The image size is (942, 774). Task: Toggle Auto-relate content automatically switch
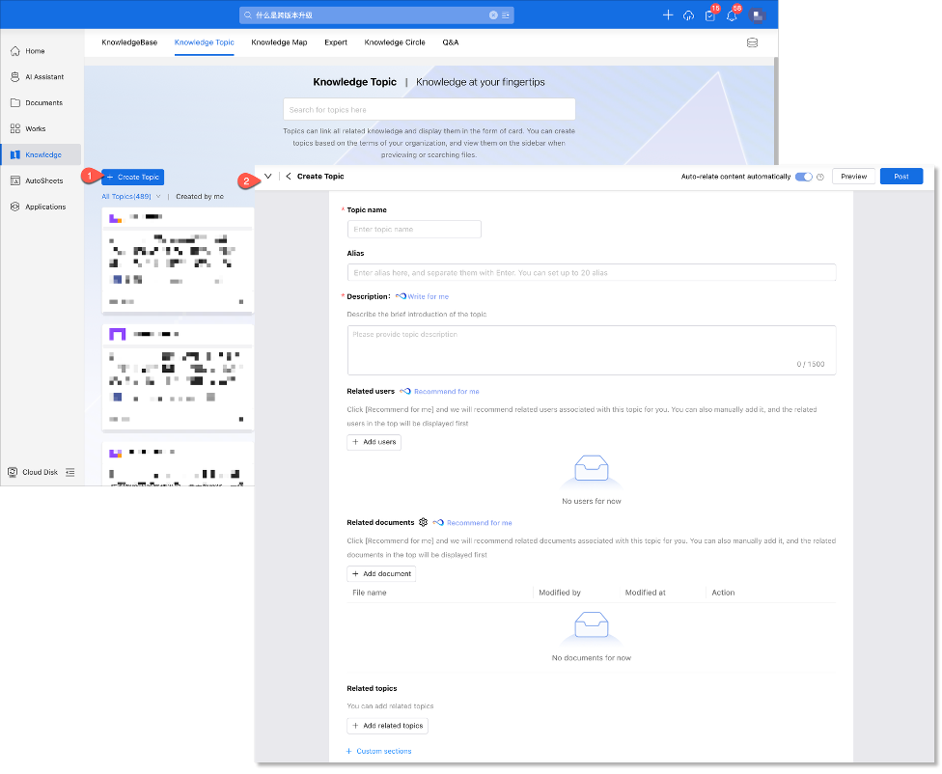[803, 177]
